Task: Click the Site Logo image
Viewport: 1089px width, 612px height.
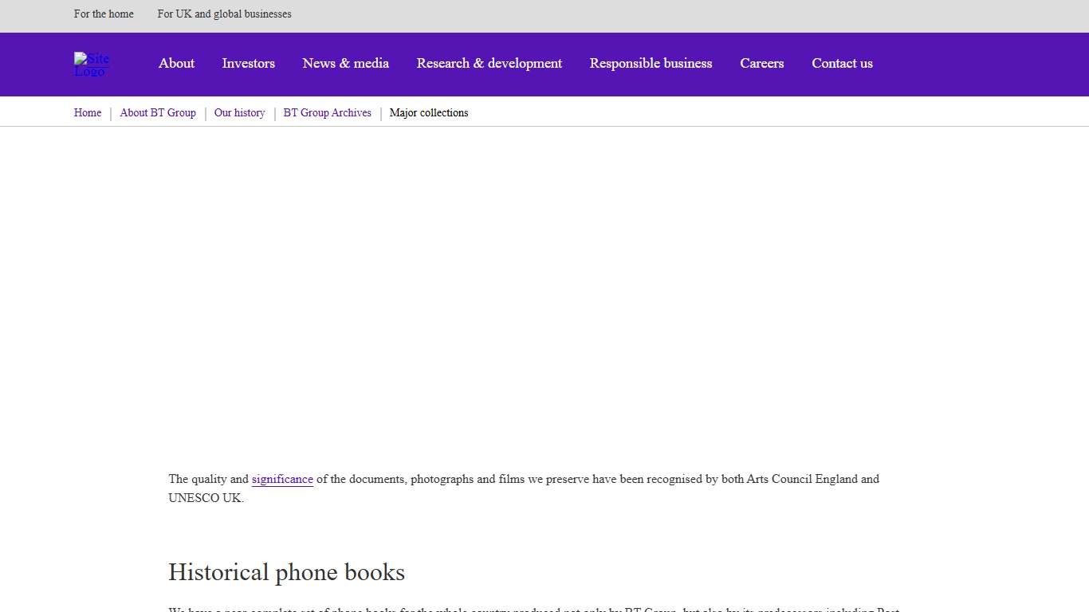Action: point(91,64)
